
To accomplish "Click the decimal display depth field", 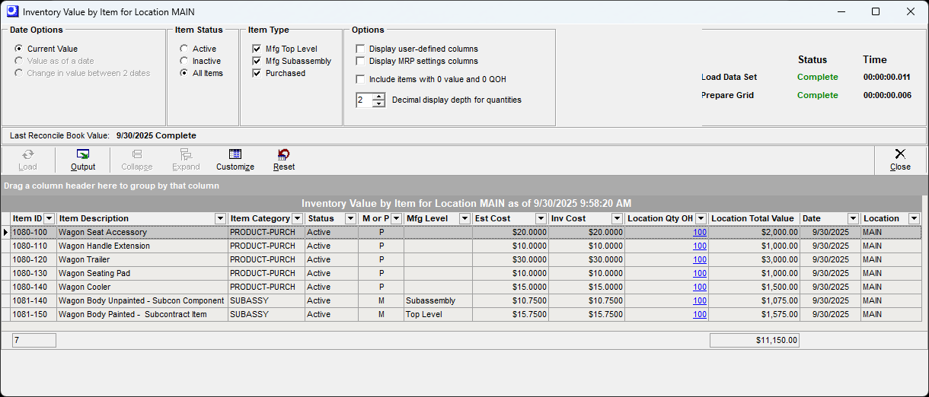I will [364, 100].
